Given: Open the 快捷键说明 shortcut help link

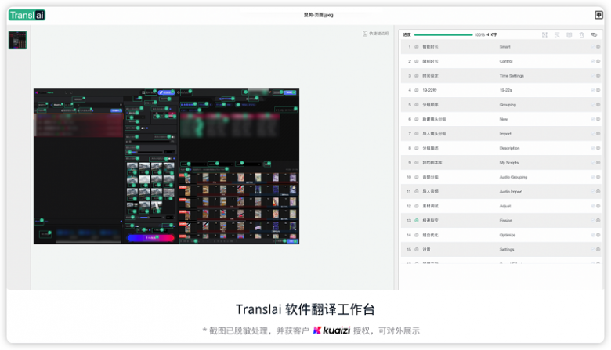Looking at the screenshot, I should [376, 34].
